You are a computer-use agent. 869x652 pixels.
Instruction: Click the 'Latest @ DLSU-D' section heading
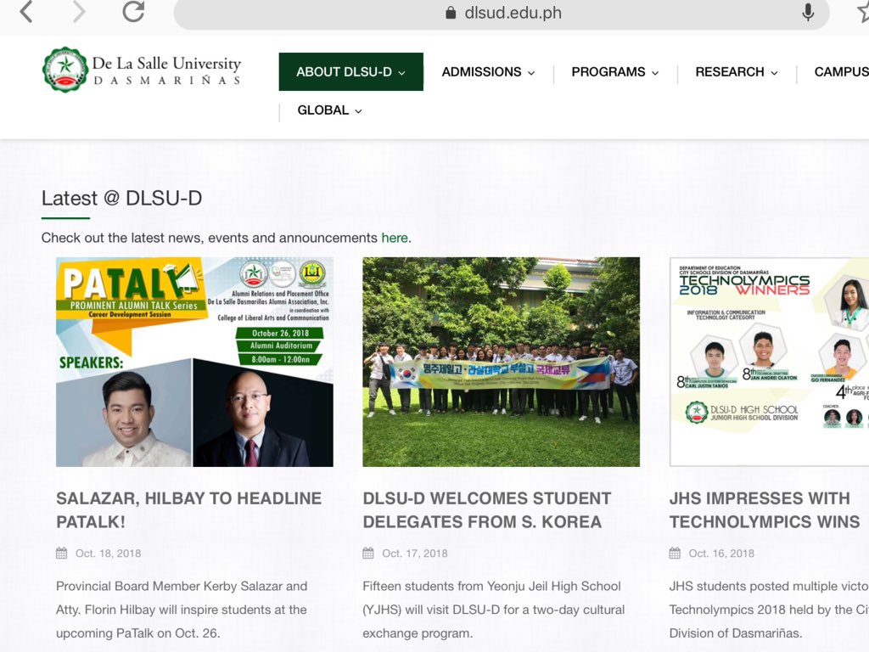click(x=121, y=198)
